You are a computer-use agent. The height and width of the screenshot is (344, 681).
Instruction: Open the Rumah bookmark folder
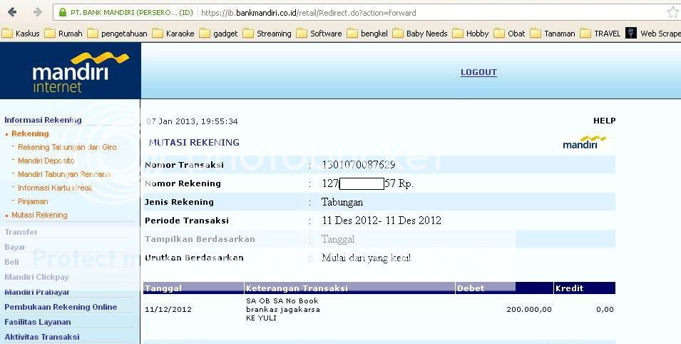click(63, 34)
